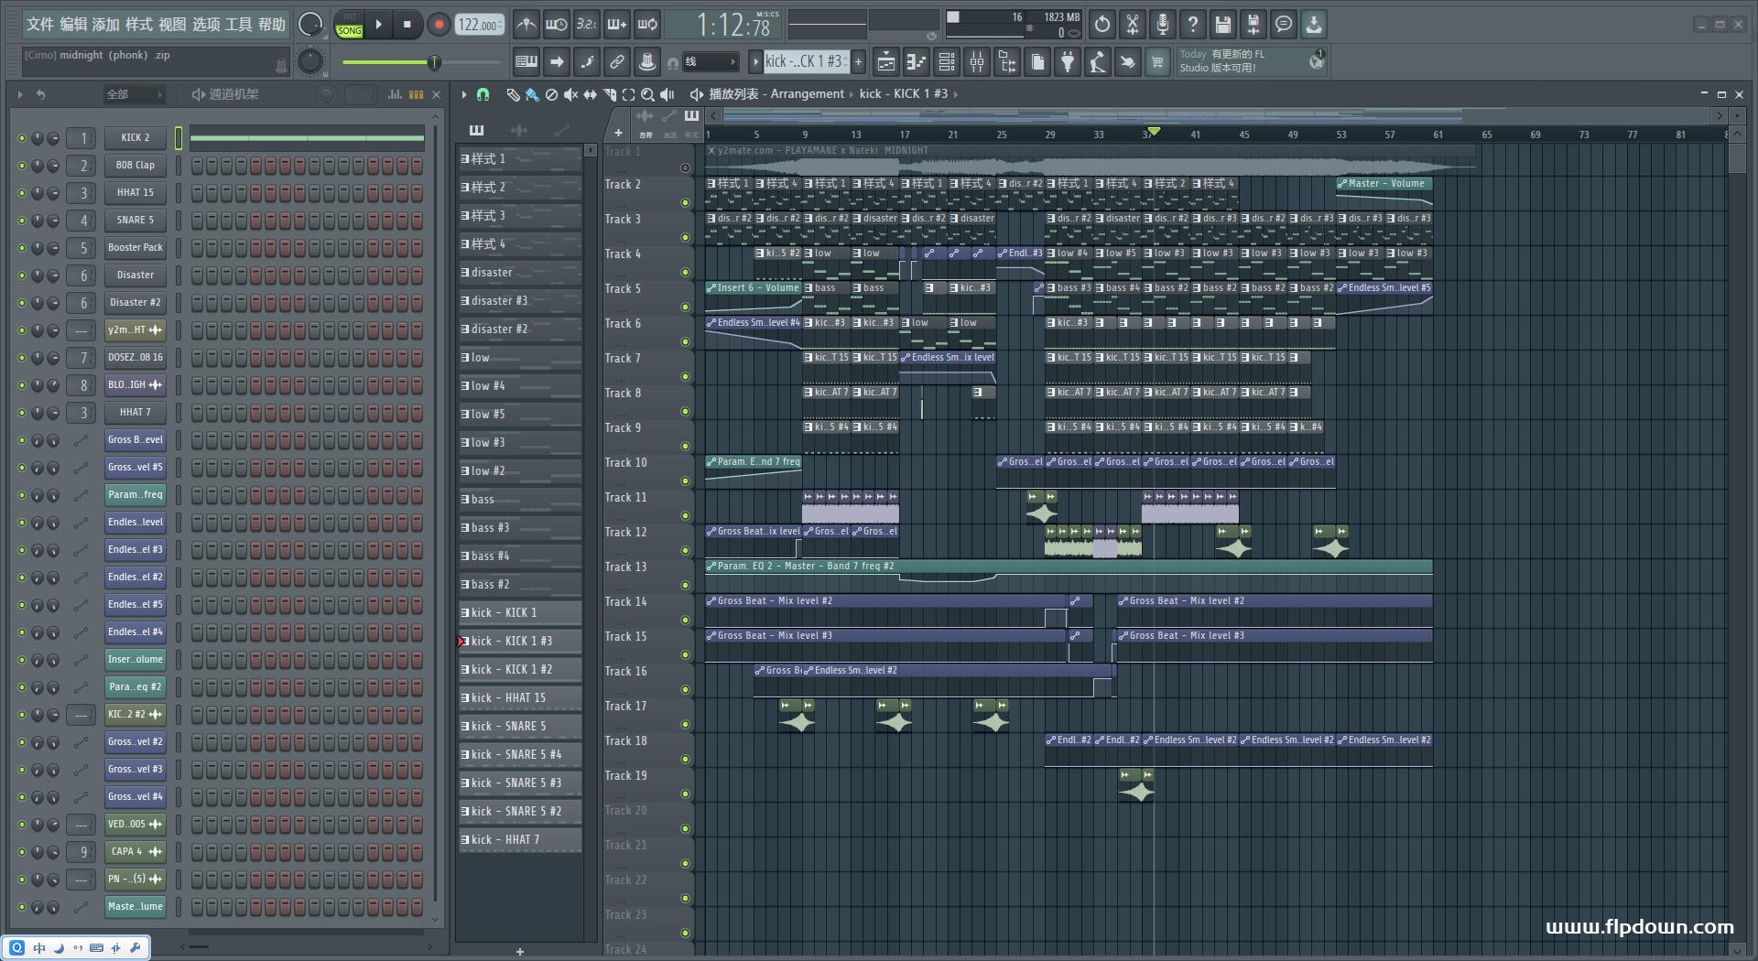Select the Slice tool in playlist toolbar

click(x=610, y=94)
